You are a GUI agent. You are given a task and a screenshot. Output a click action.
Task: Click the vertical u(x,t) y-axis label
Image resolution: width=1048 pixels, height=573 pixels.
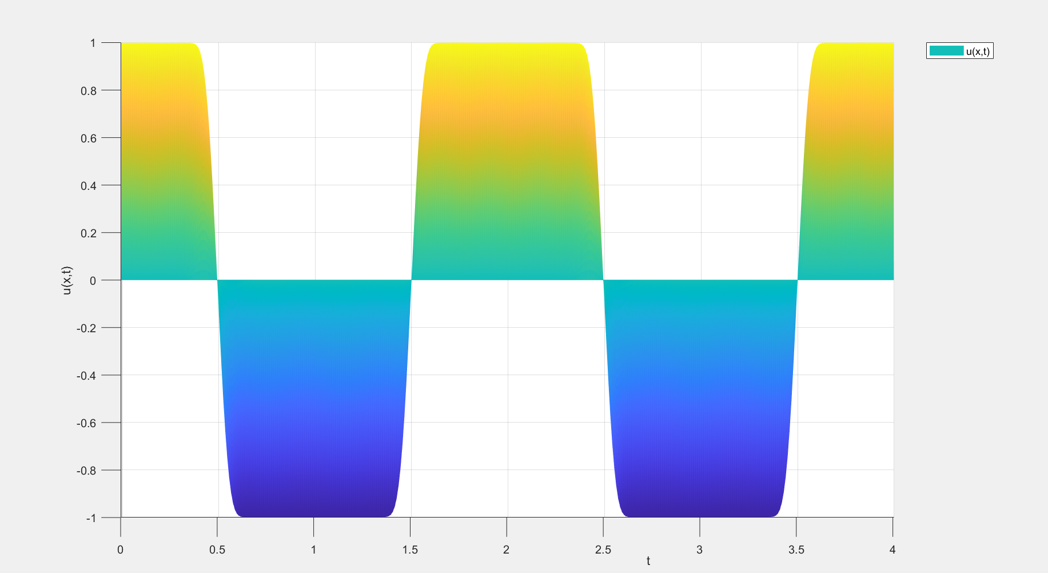pyautogui.click(x=67, y=280)
